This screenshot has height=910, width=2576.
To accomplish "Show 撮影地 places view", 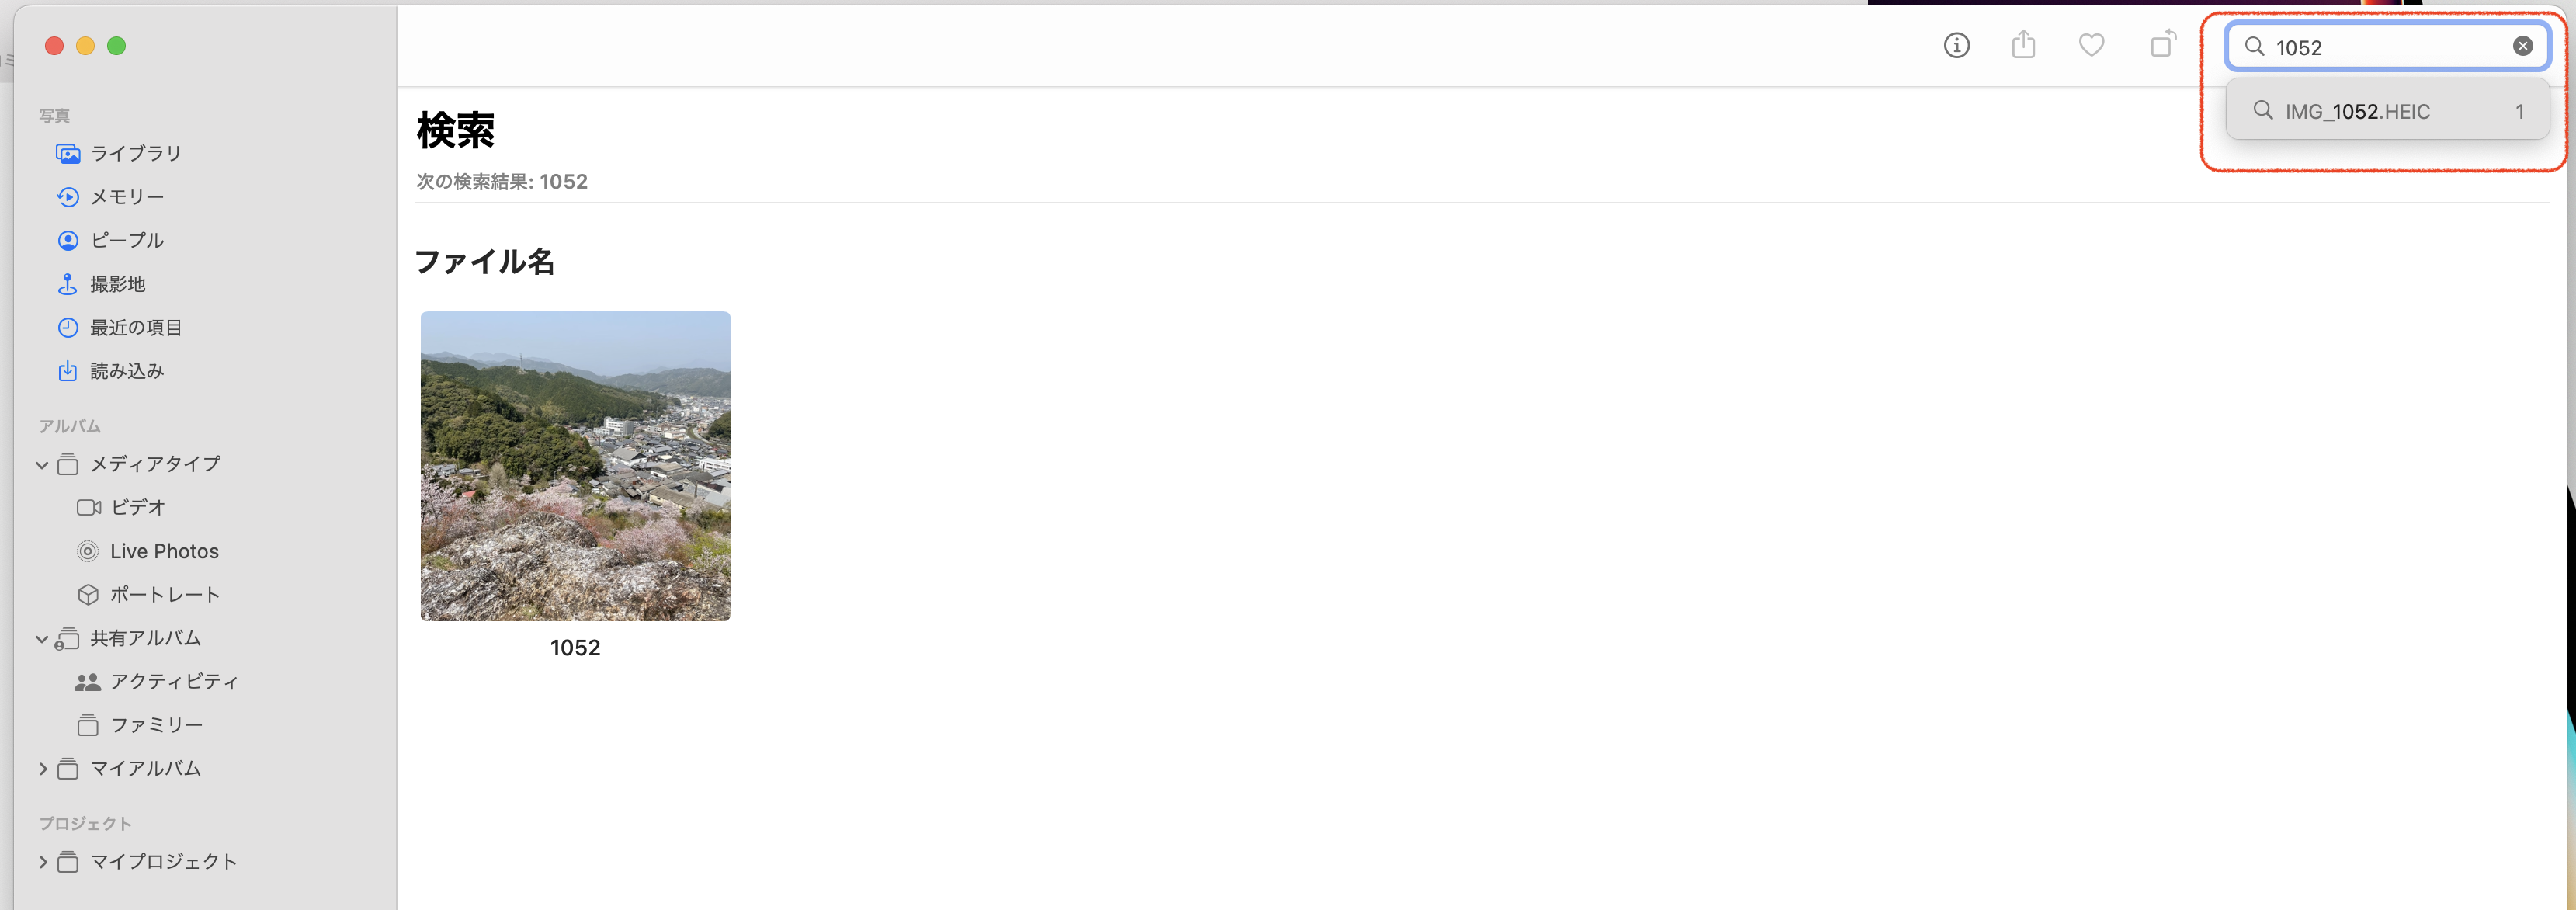I will click(118, 284).
